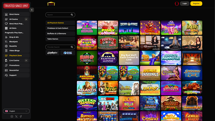
Task: Click the page vertical scrollbar
Action: pos(214,26)
